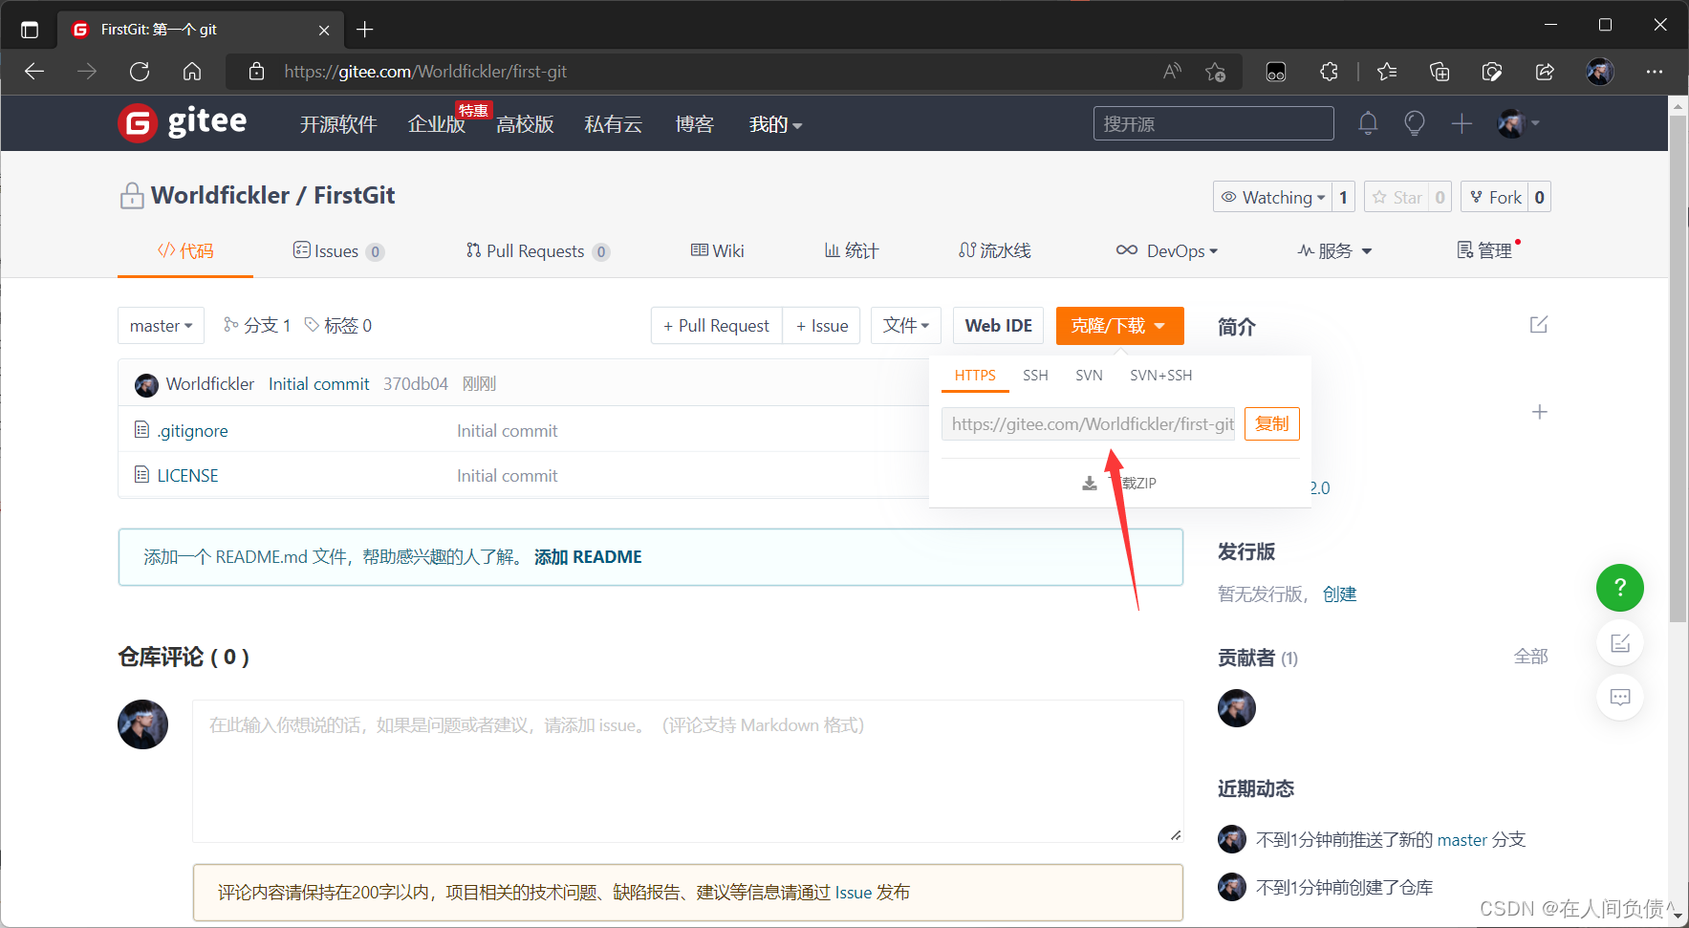Expand the 克隆/下载 dropdown
1689x928 pixels.
(1119, 326)
